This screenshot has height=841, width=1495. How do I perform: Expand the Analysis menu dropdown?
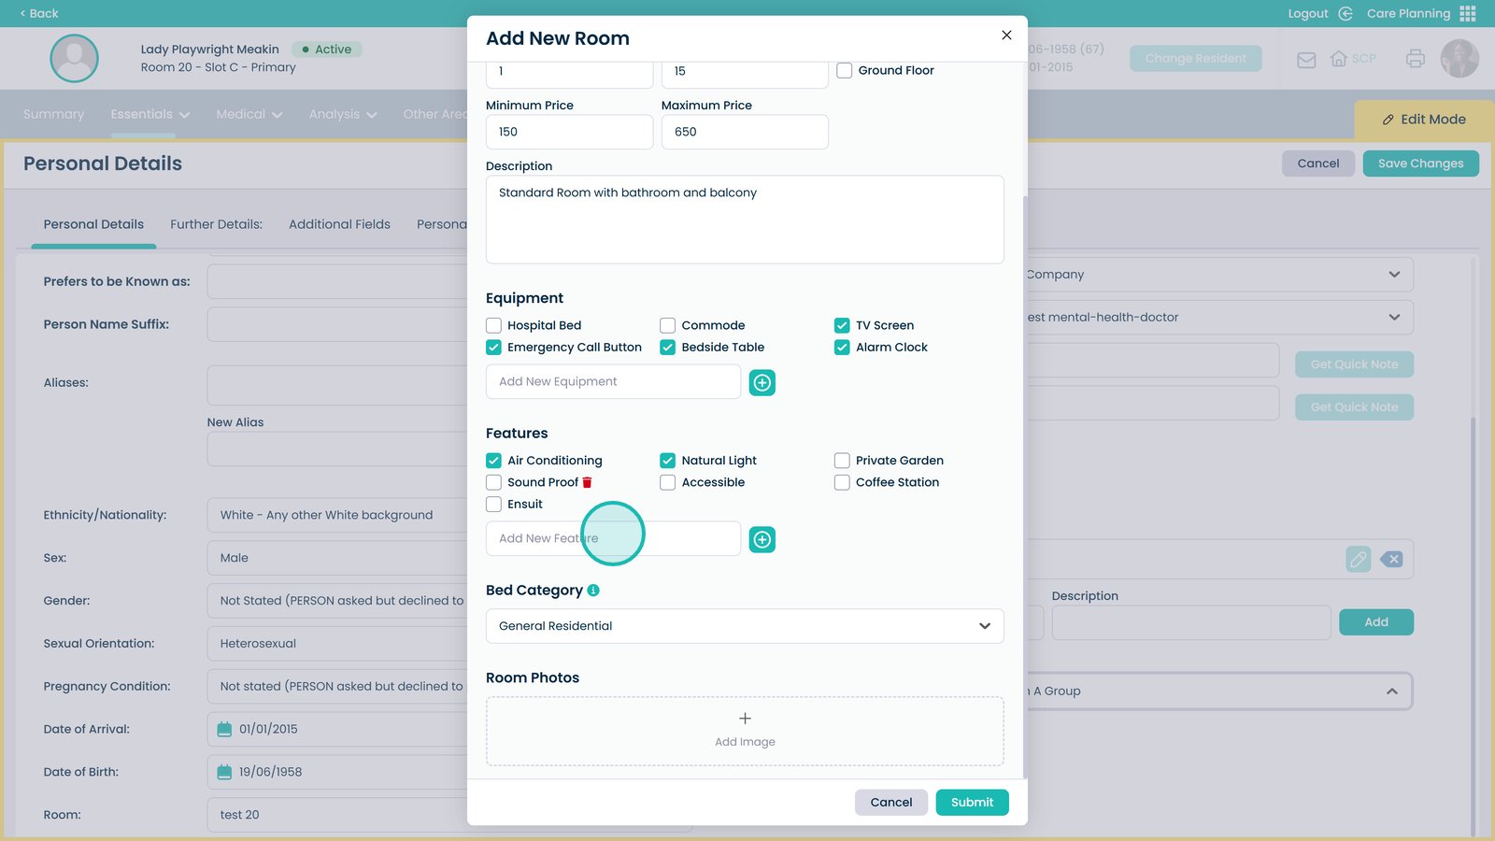(343, 114)
